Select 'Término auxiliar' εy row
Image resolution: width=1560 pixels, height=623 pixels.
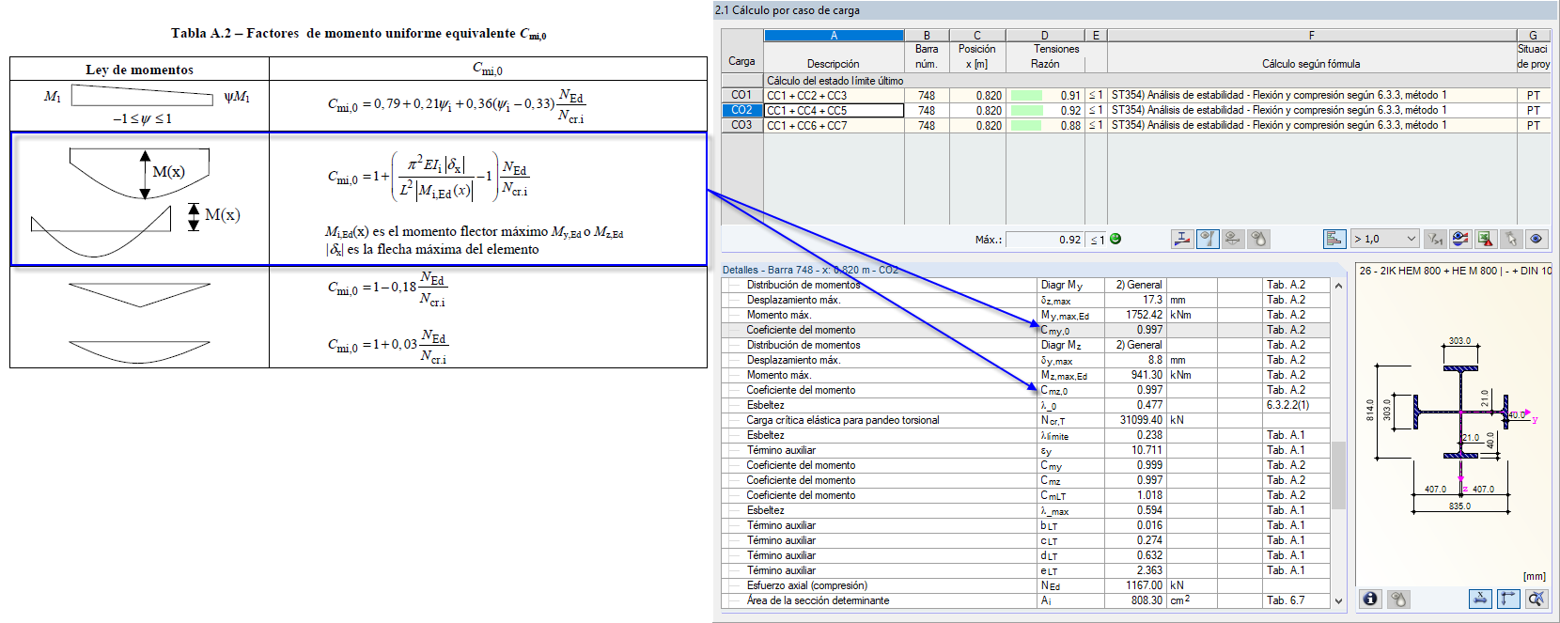[x=1025, y=450]
